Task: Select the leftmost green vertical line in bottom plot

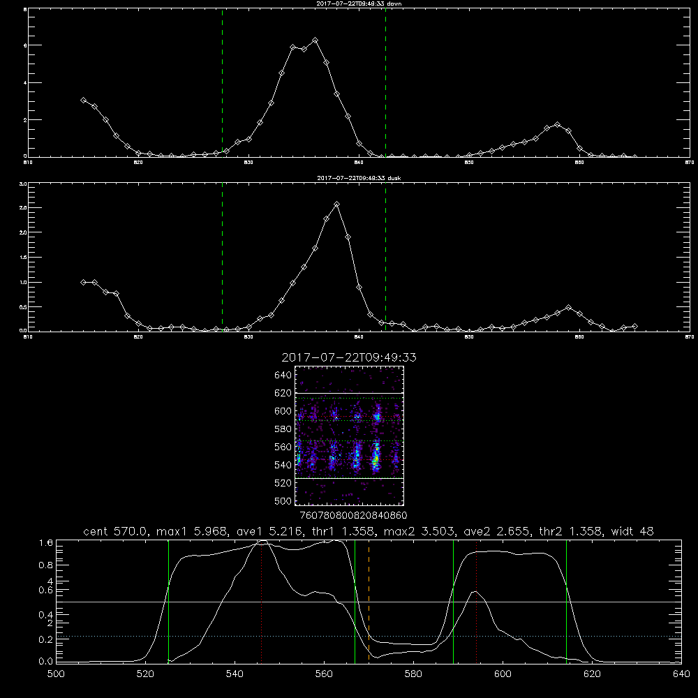Action: click(x=168, y=601)
